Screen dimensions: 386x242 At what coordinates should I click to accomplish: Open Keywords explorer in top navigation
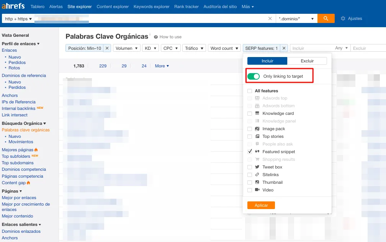tap(151, 7)
